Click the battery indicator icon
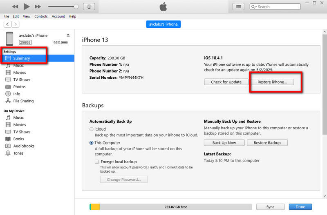 pos(65,42)
